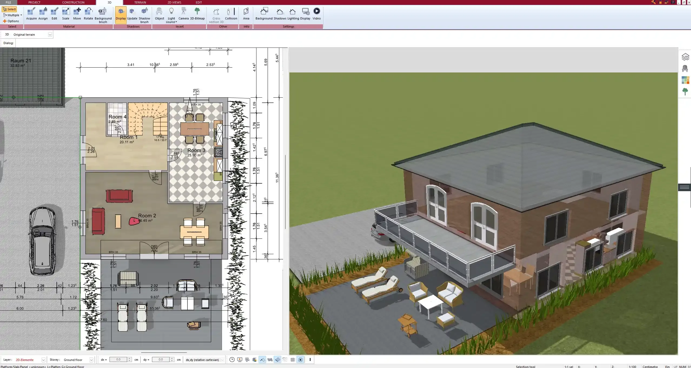Toggle Multiple selection mode
691x368 pixels.
(x=12, y=15)
